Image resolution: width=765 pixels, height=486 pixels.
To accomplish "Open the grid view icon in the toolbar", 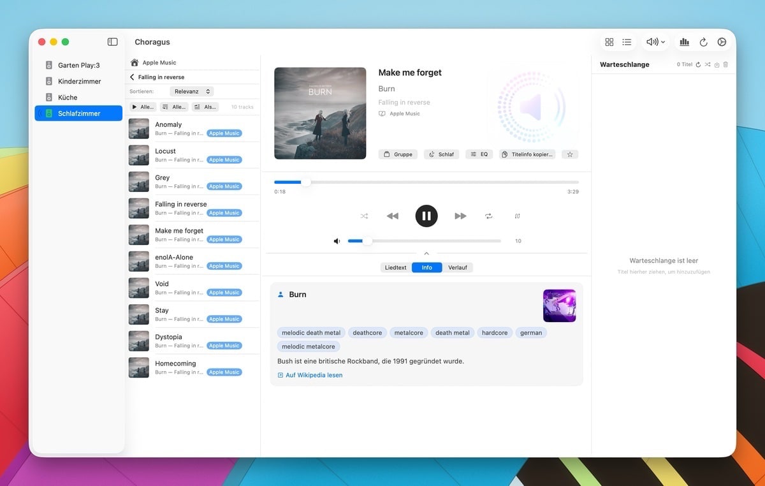I will (609, 41).
